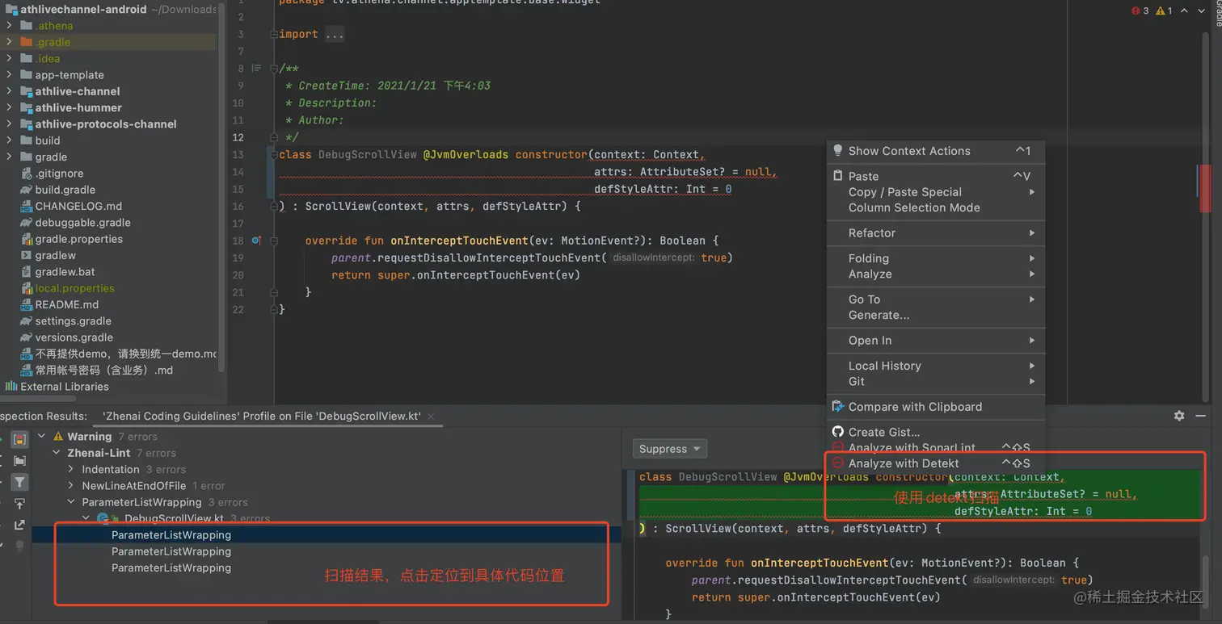Click the gradlew.bat file icon
This screenshot has width=1222, height=624.
[x=26, y=272]
